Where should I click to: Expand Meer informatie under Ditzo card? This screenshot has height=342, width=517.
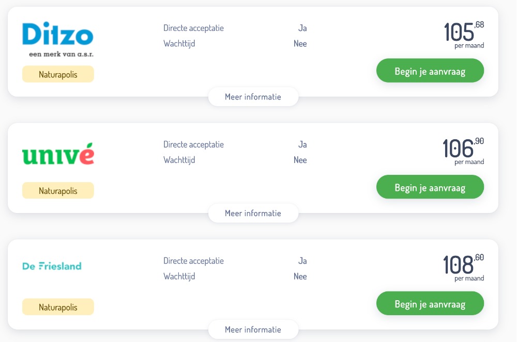pos(253,96)
